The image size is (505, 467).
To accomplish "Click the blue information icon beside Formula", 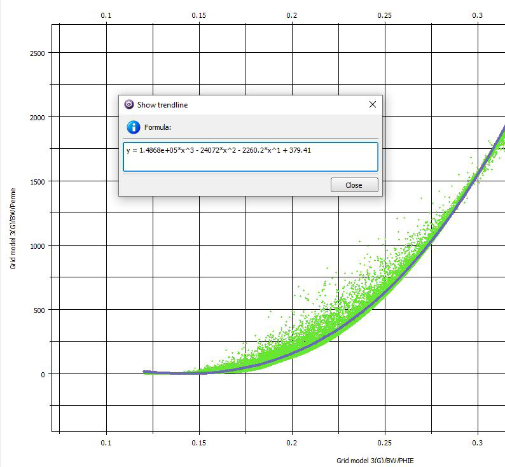I will 134,127.
